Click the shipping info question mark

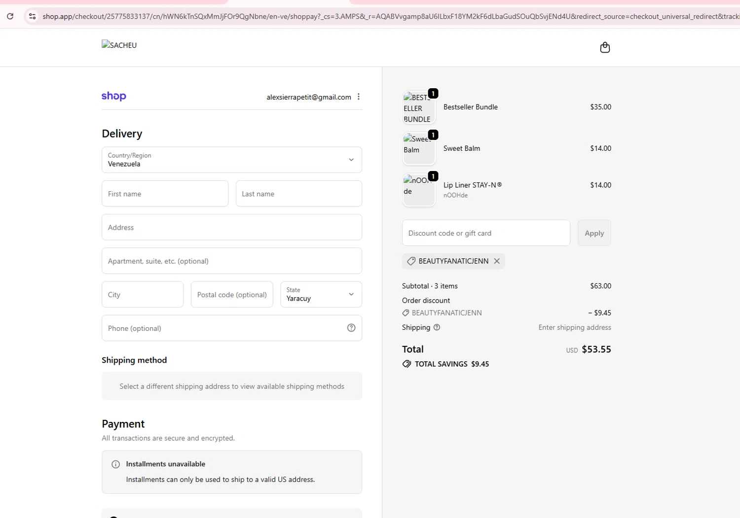click(437, 327)
